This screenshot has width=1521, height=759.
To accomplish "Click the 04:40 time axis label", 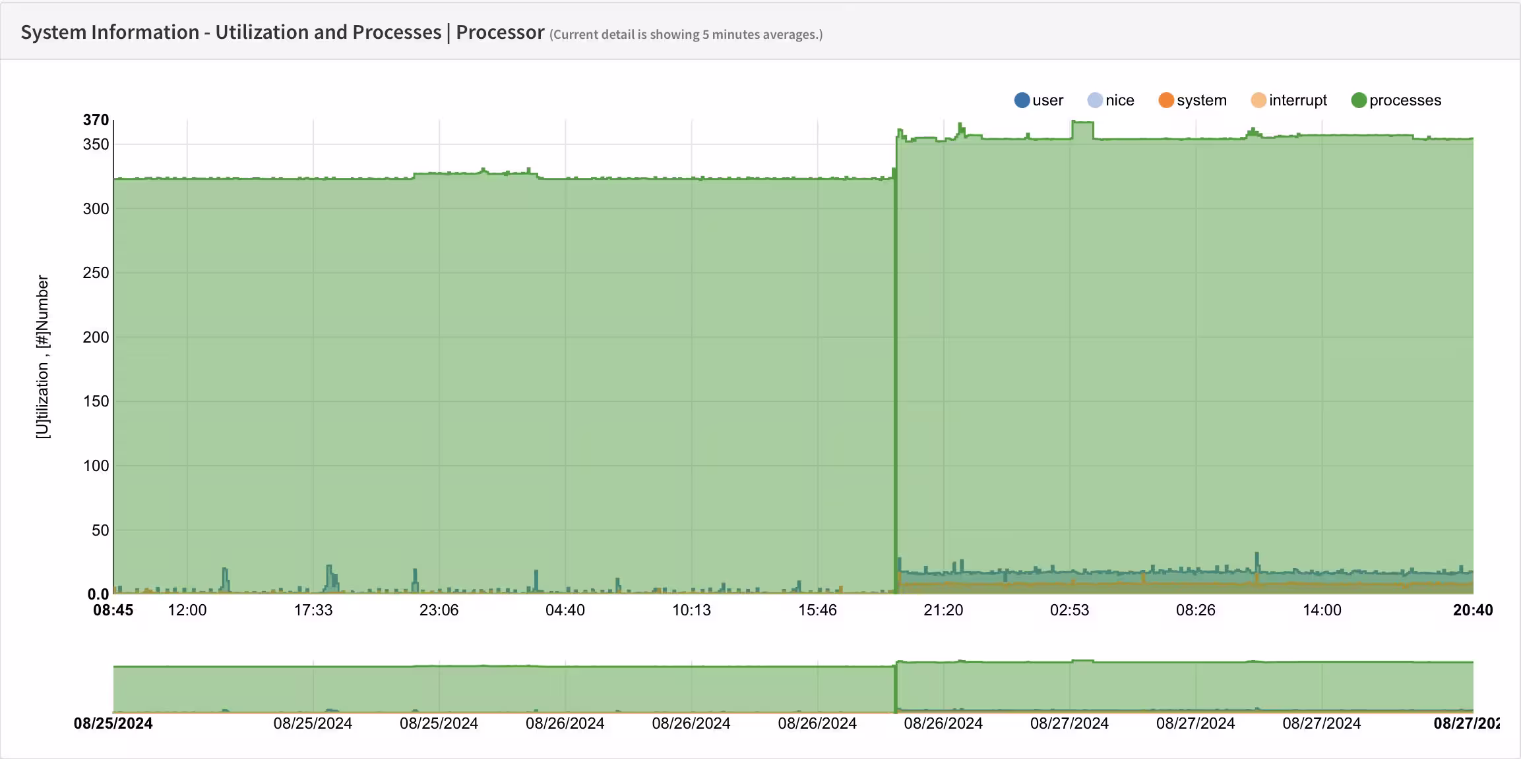I will point(565,610).
